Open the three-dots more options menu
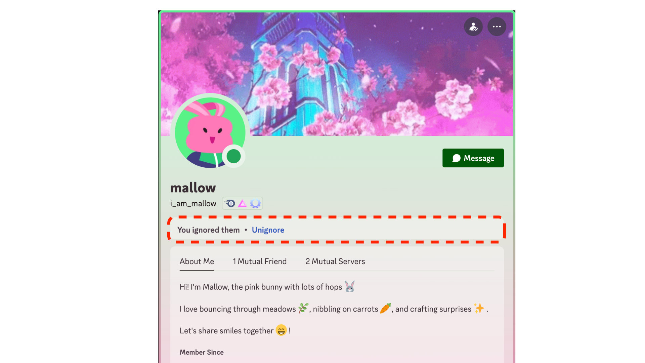 [497, 27]
